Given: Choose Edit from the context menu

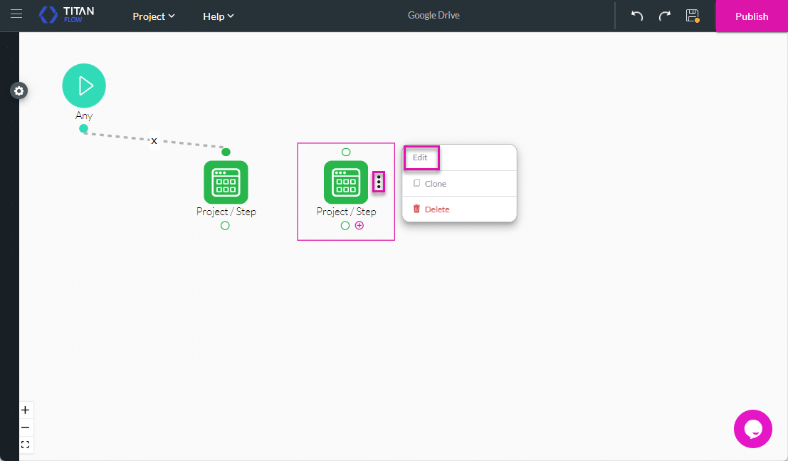Looking at the screenshot, I should pyautogui.click(x=421, y=157).
